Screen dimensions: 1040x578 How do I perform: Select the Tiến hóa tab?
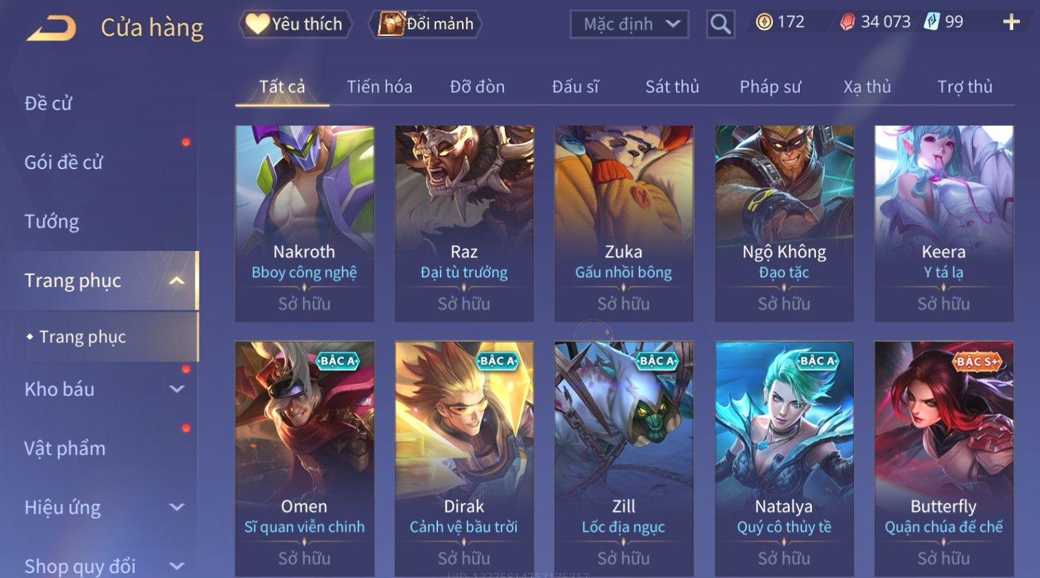379,87
